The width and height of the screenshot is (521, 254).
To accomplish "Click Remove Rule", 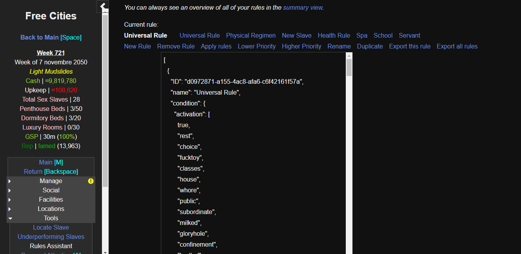I will 176,47.
